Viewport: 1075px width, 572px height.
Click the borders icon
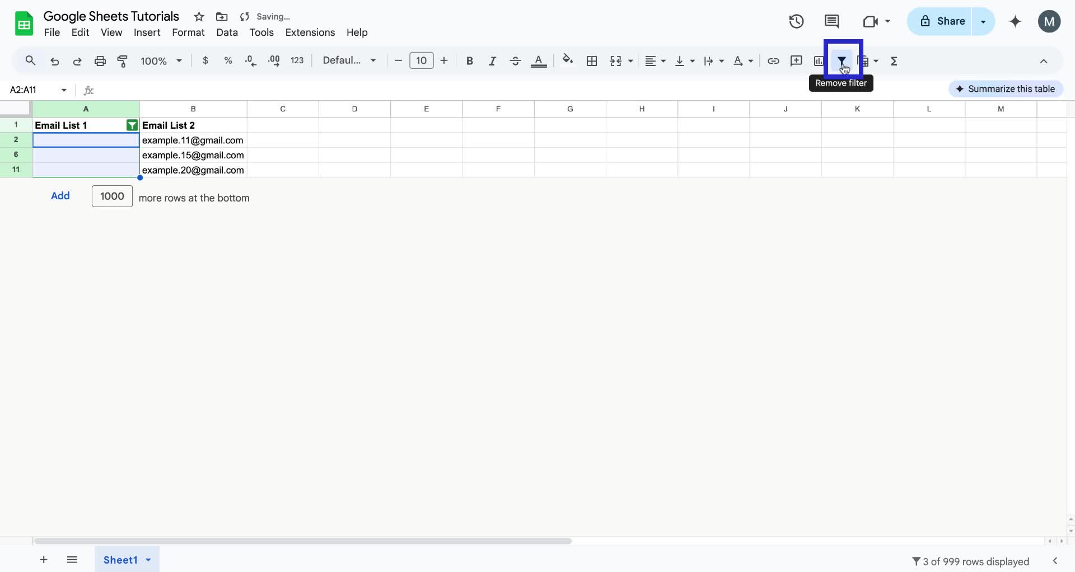click(592, 61)
